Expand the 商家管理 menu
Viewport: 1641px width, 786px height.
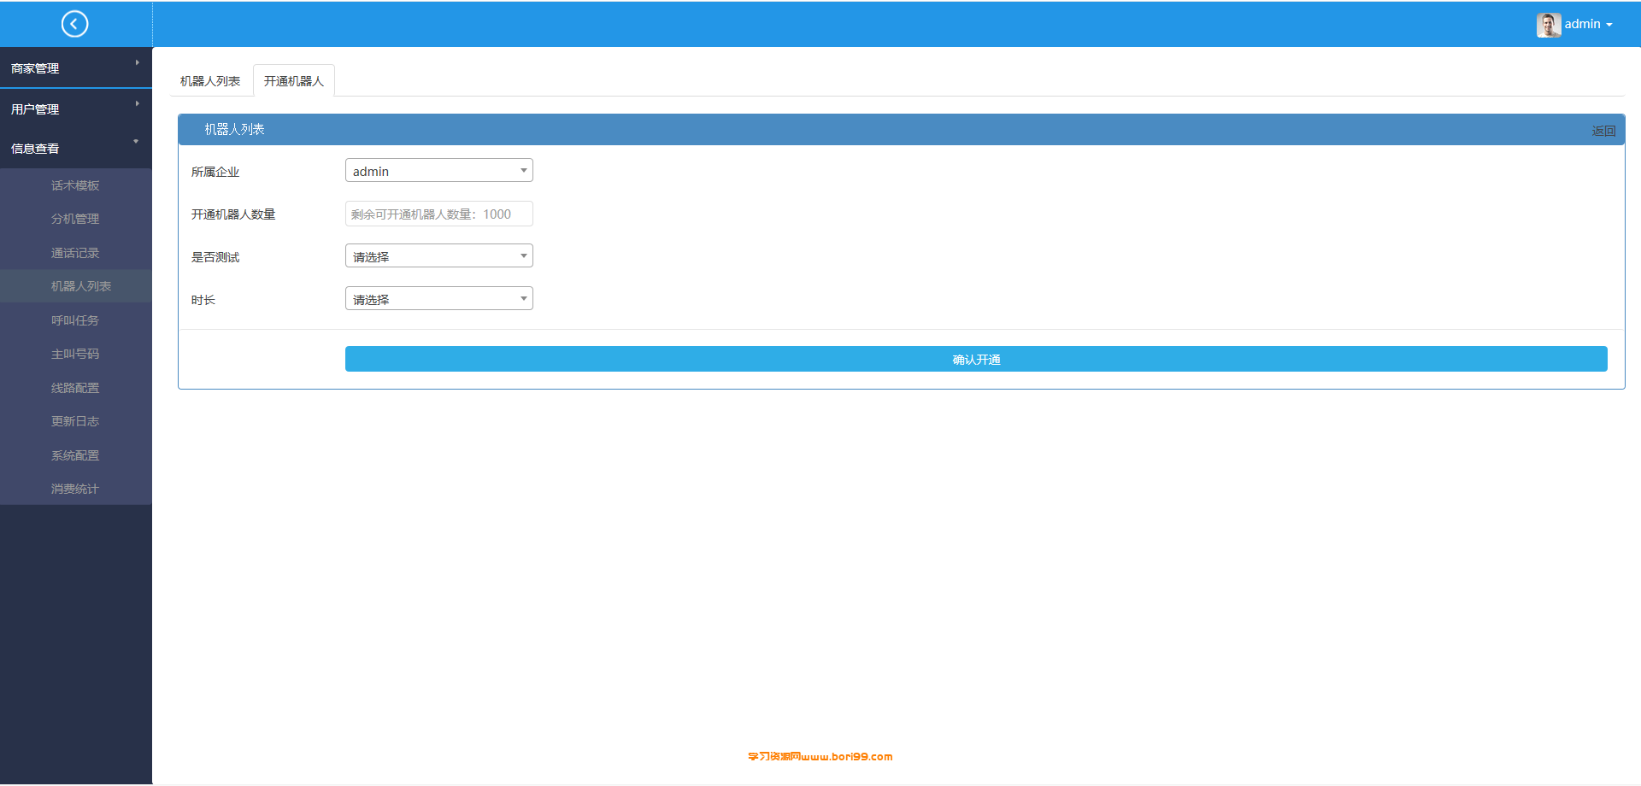pos(76,67)
